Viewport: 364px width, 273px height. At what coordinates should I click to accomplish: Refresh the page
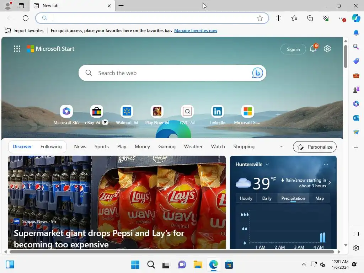26,18
